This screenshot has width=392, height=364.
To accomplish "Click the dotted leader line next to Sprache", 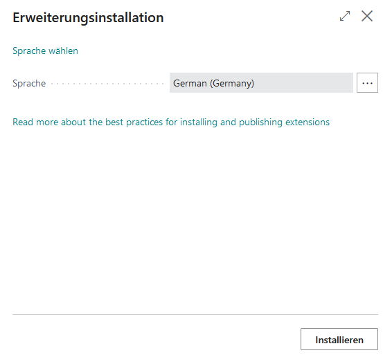I will 107,84.
